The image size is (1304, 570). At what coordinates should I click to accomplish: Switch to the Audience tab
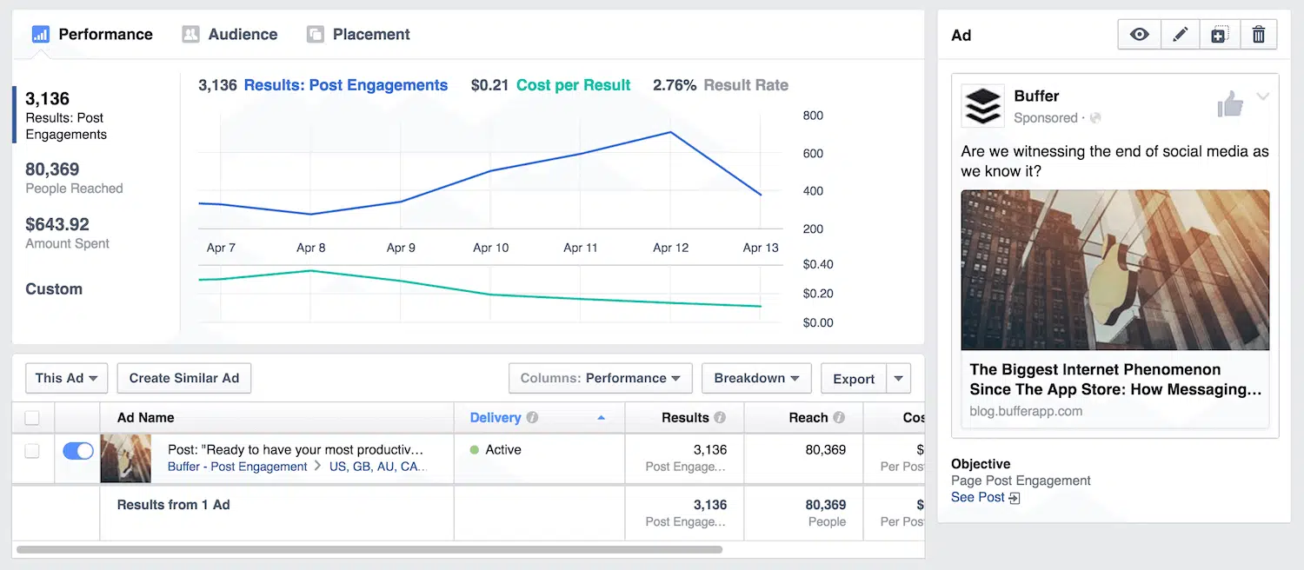coord(230,35)
